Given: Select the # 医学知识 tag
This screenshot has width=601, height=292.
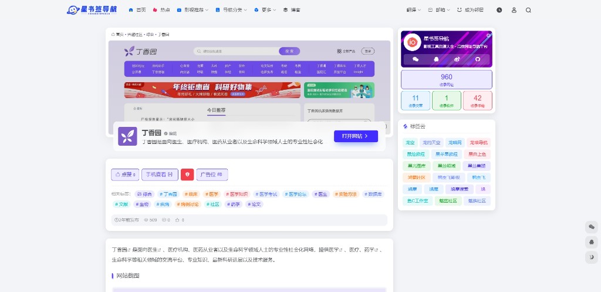Looking at the screenshot, I should pyautogui.click(x=237, y=194).
